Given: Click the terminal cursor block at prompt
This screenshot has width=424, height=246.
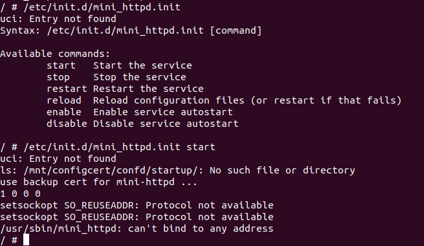Looking at the screenshot, I should [26, 240].
